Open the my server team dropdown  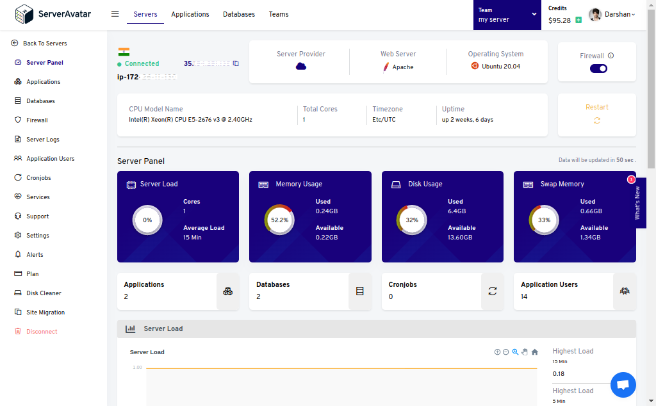pyautogui.click(x=507, y=14)
